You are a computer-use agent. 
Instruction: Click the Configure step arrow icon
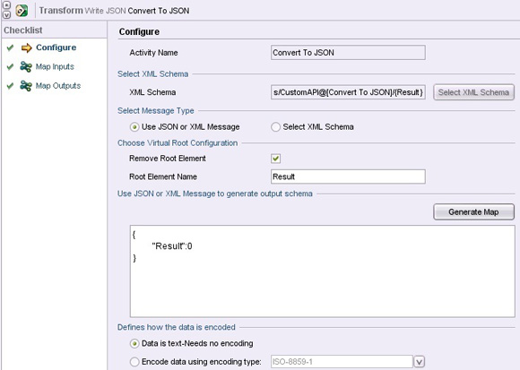click(x=27, y=47)
